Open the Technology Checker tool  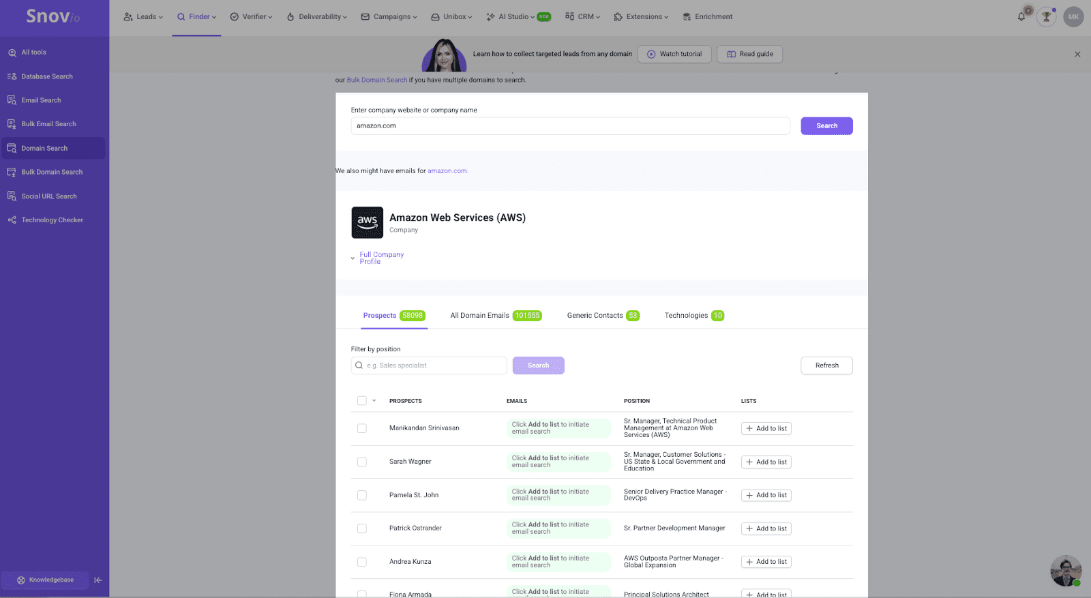(52, 220)
